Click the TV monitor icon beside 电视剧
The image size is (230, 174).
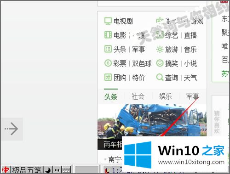click(x=108, y=21)
